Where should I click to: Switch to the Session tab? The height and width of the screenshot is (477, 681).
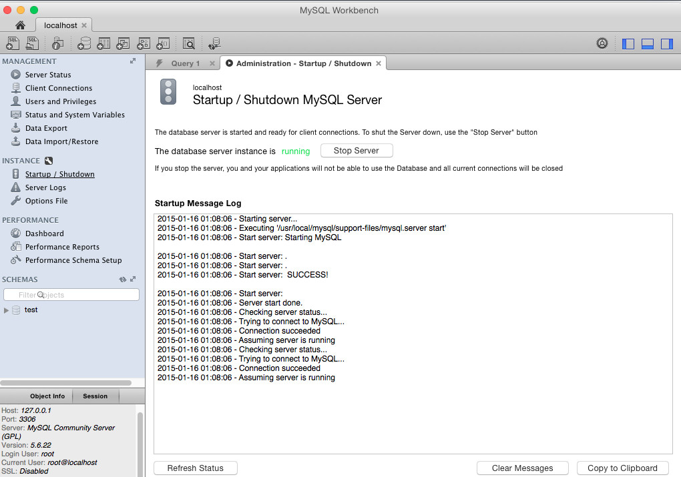(x=95, y=396)
